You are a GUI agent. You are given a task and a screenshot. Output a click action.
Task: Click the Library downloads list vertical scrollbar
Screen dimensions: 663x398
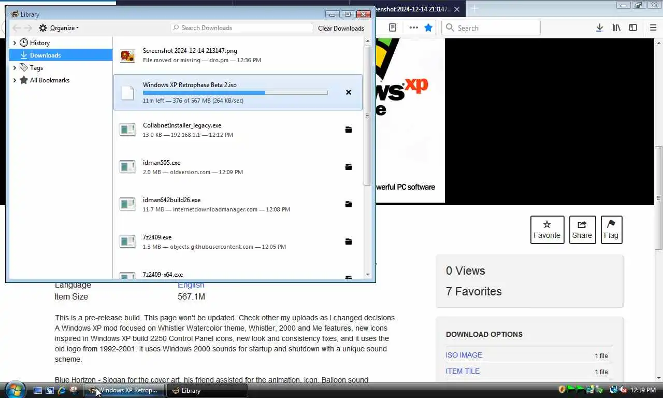pos(368,115)
